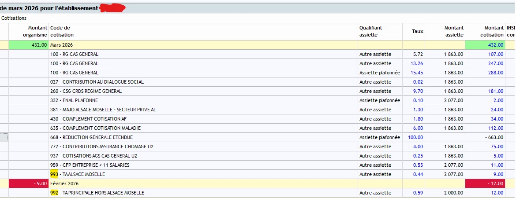The height and width of the screenshot is (198, 516).
Task: Click the green 432.00 Montant organisme cell
Action: pyautogui.click(x=29, y=45)
